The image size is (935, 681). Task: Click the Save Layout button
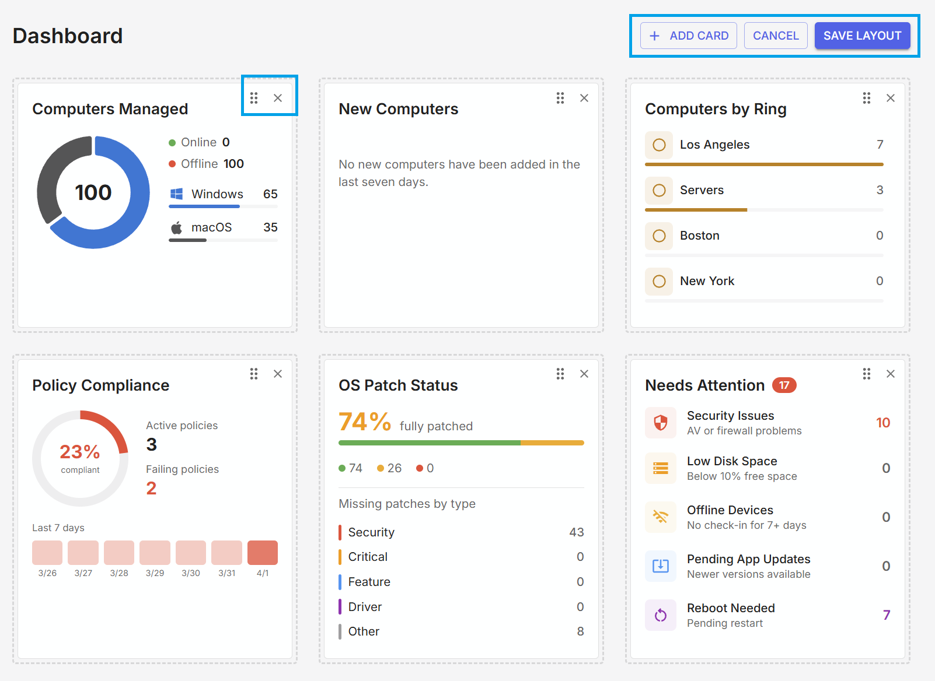coord(863,36)
